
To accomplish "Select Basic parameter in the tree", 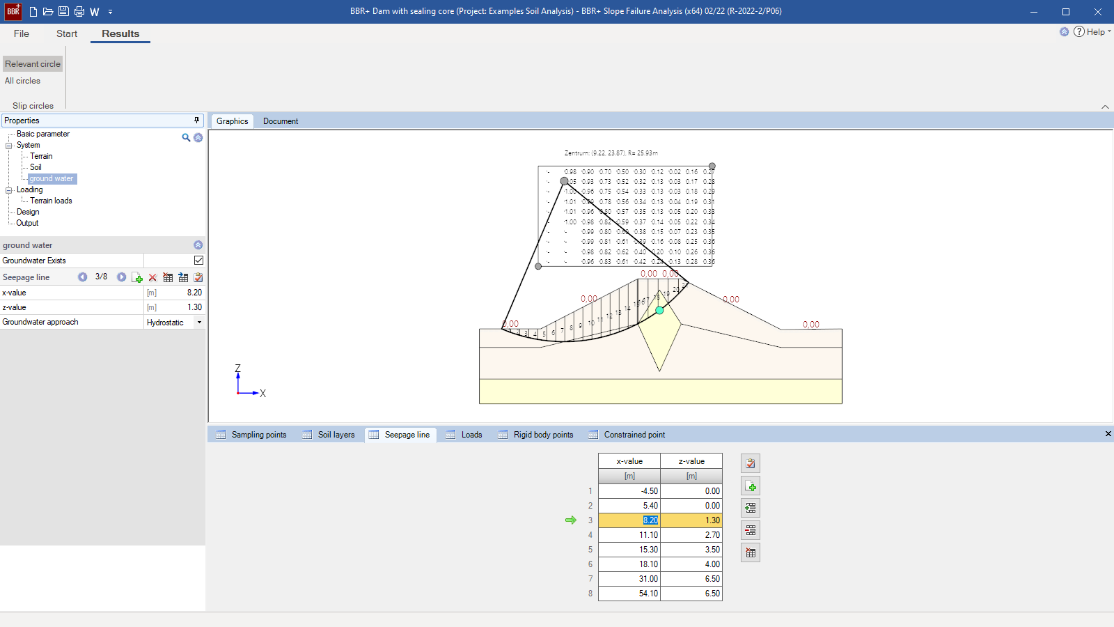I will [x=43, y=134].
